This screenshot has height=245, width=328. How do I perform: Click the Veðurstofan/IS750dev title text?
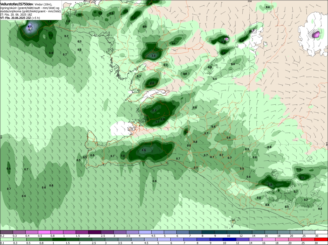[17, 4]
